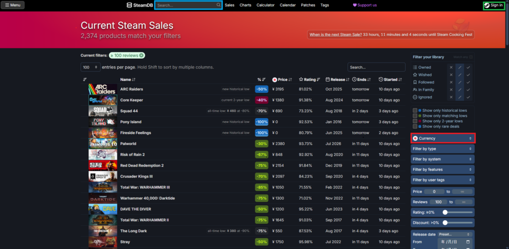Sort table by Price column
Image resolution: width=509 pixels, height=249 pixels.
[282, 80]
